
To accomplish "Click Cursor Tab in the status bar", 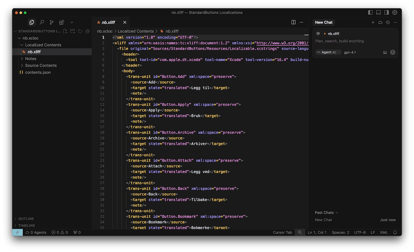I will click(x=282, y=232).
